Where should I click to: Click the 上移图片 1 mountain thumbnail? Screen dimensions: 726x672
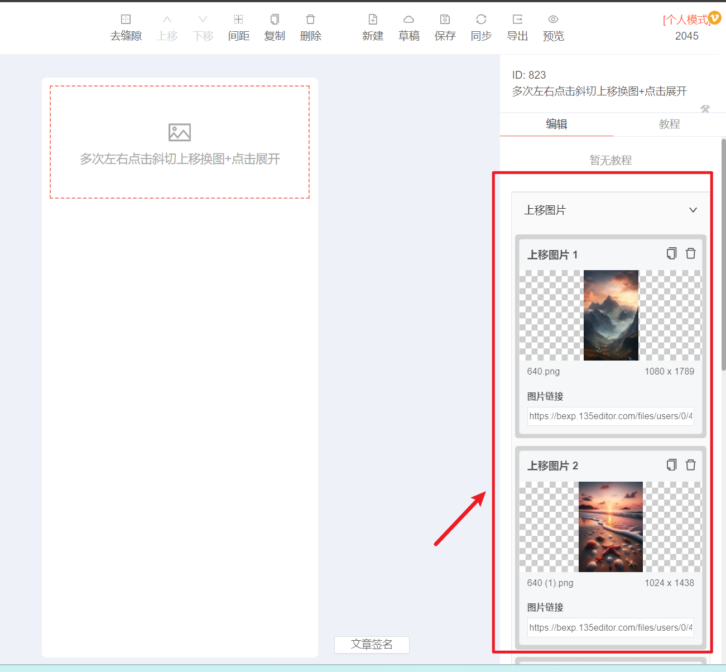click(x=611, y=315)
